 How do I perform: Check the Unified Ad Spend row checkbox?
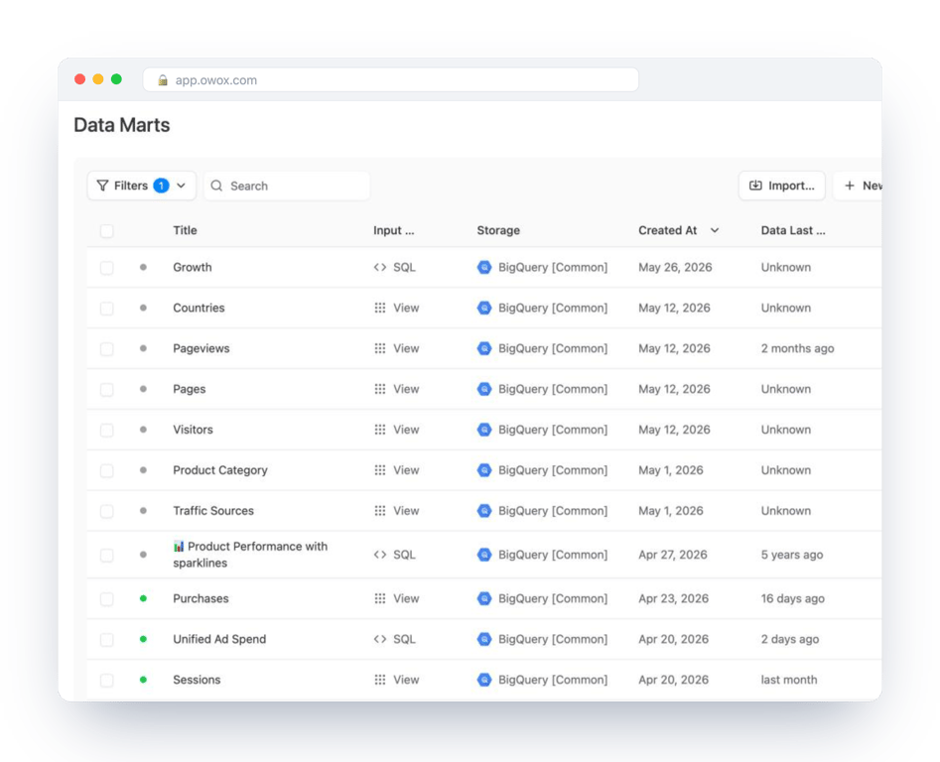coord(107,639)
